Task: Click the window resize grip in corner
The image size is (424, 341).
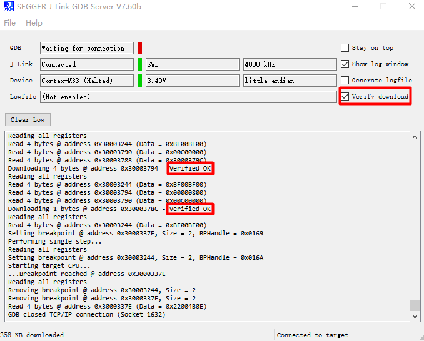Action: pos(421,338)
